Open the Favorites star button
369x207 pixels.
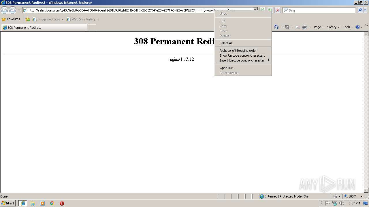coord(11,19)
